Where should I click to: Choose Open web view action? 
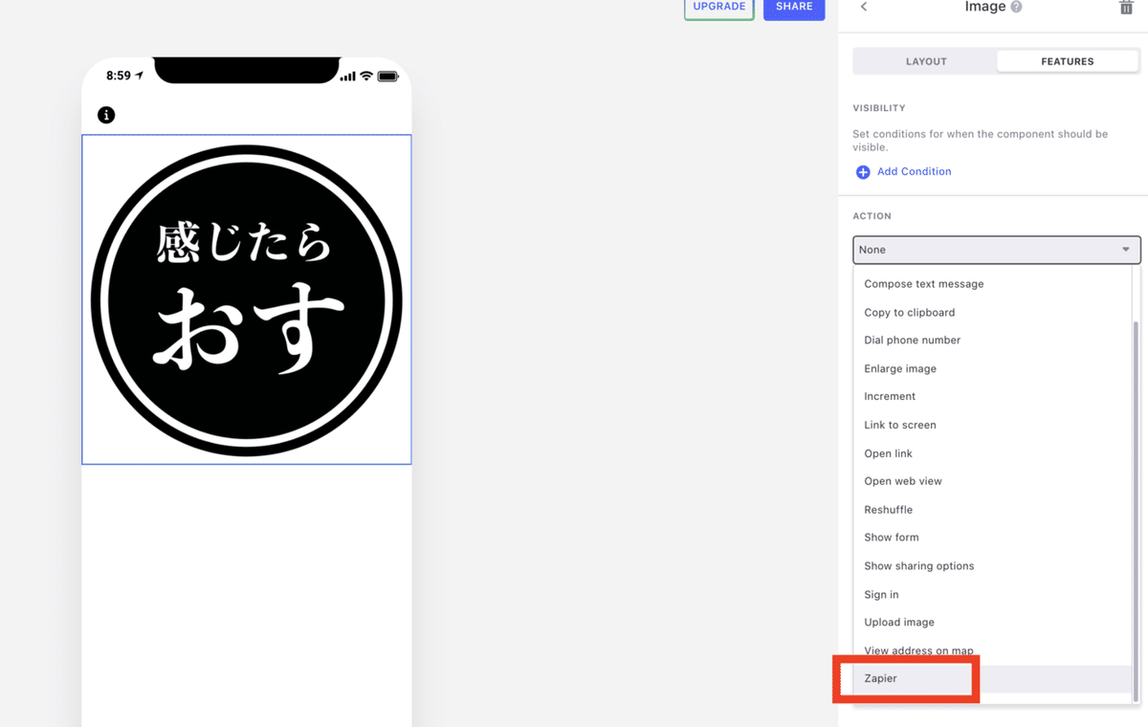pyautogui.click(x=992, y=482)
